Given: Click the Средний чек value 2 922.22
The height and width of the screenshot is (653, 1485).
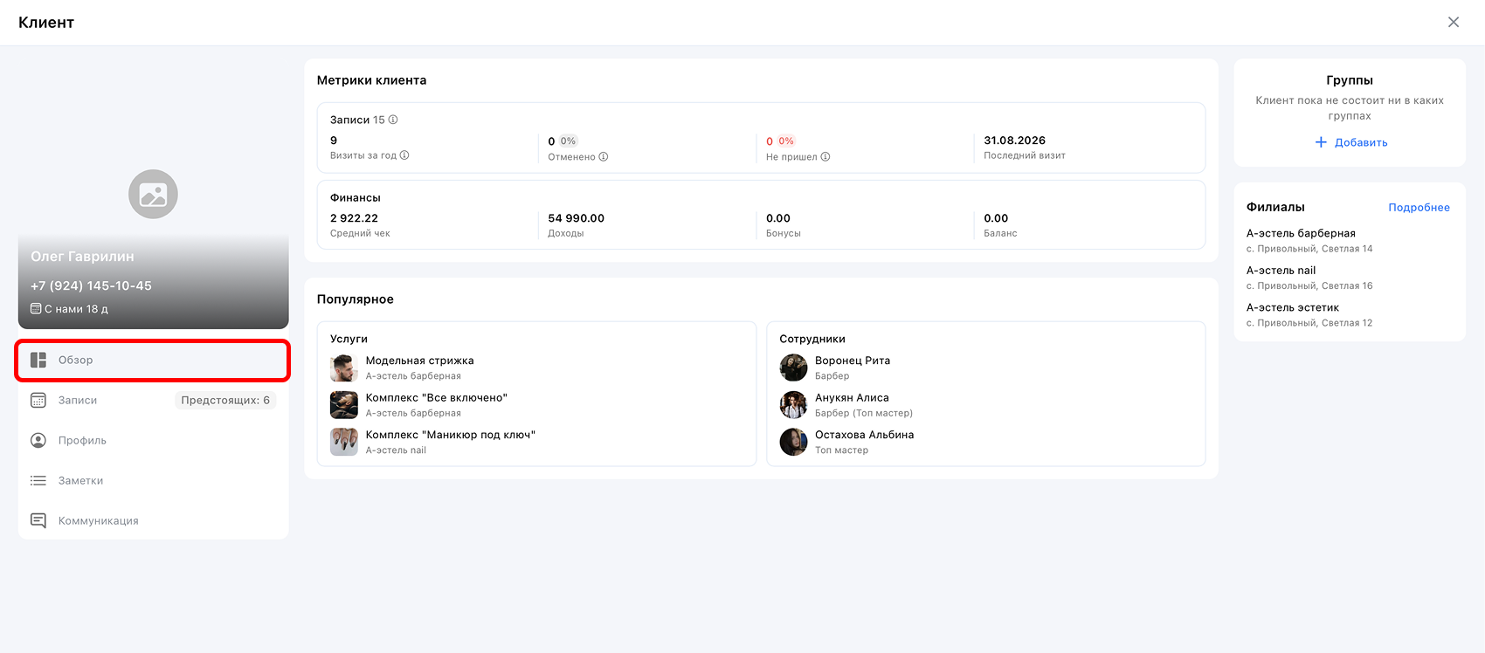Looking at the screenshot, I should pyautogui.click(x=354, y=218).
